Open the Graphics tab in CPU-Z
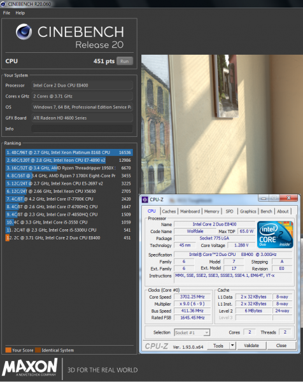303x382 pixels. (x=248, y=211)
